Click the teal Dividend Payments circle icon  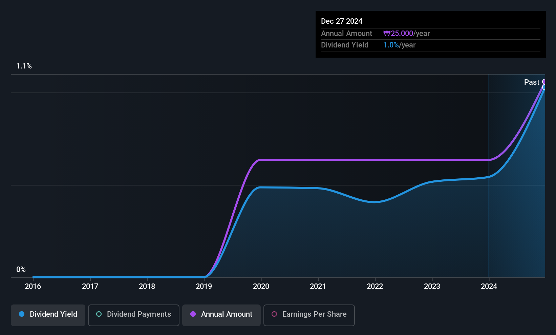click(99, 314)
